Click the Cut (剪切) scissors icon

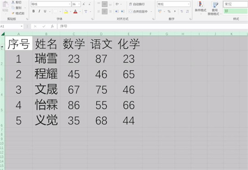click(13, 2)
